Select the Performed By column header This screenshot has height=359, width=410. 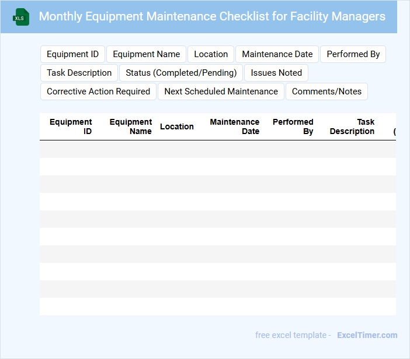(293, 126)
